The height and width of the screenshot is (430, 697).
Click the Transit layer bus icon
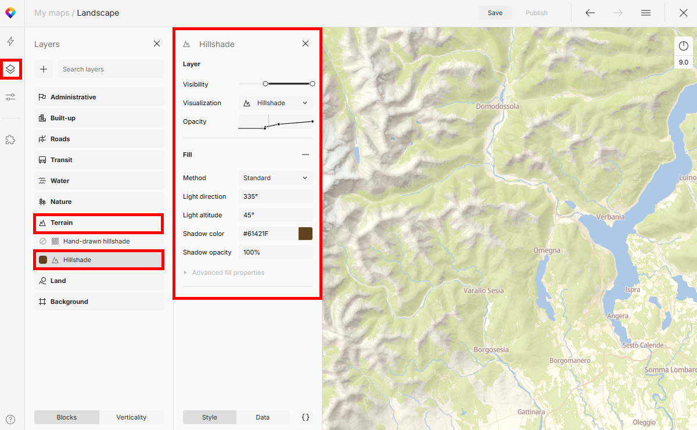[x=44, y=160]
